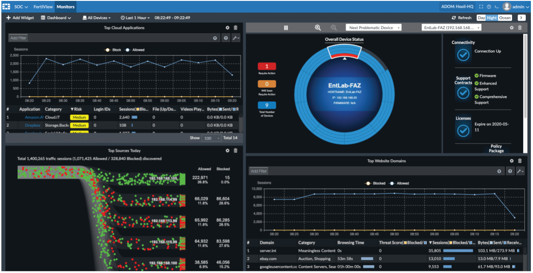Switch to the Monitors tab

click(65, 6)
